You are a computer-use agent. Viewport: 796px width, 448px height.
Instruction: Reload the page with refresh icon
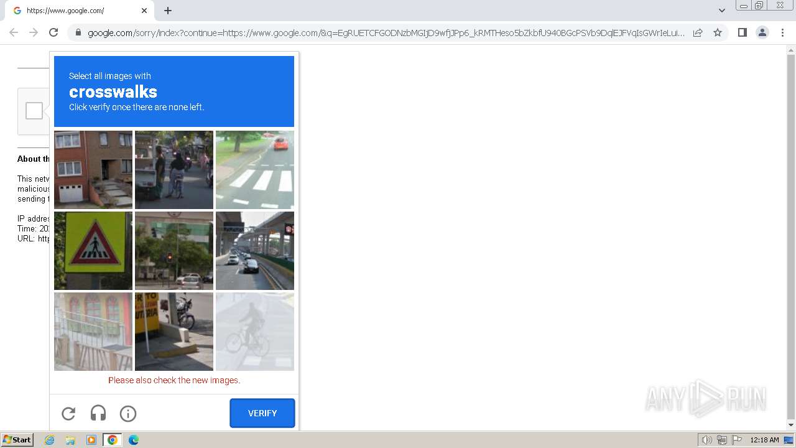click(x=53, y=32)
